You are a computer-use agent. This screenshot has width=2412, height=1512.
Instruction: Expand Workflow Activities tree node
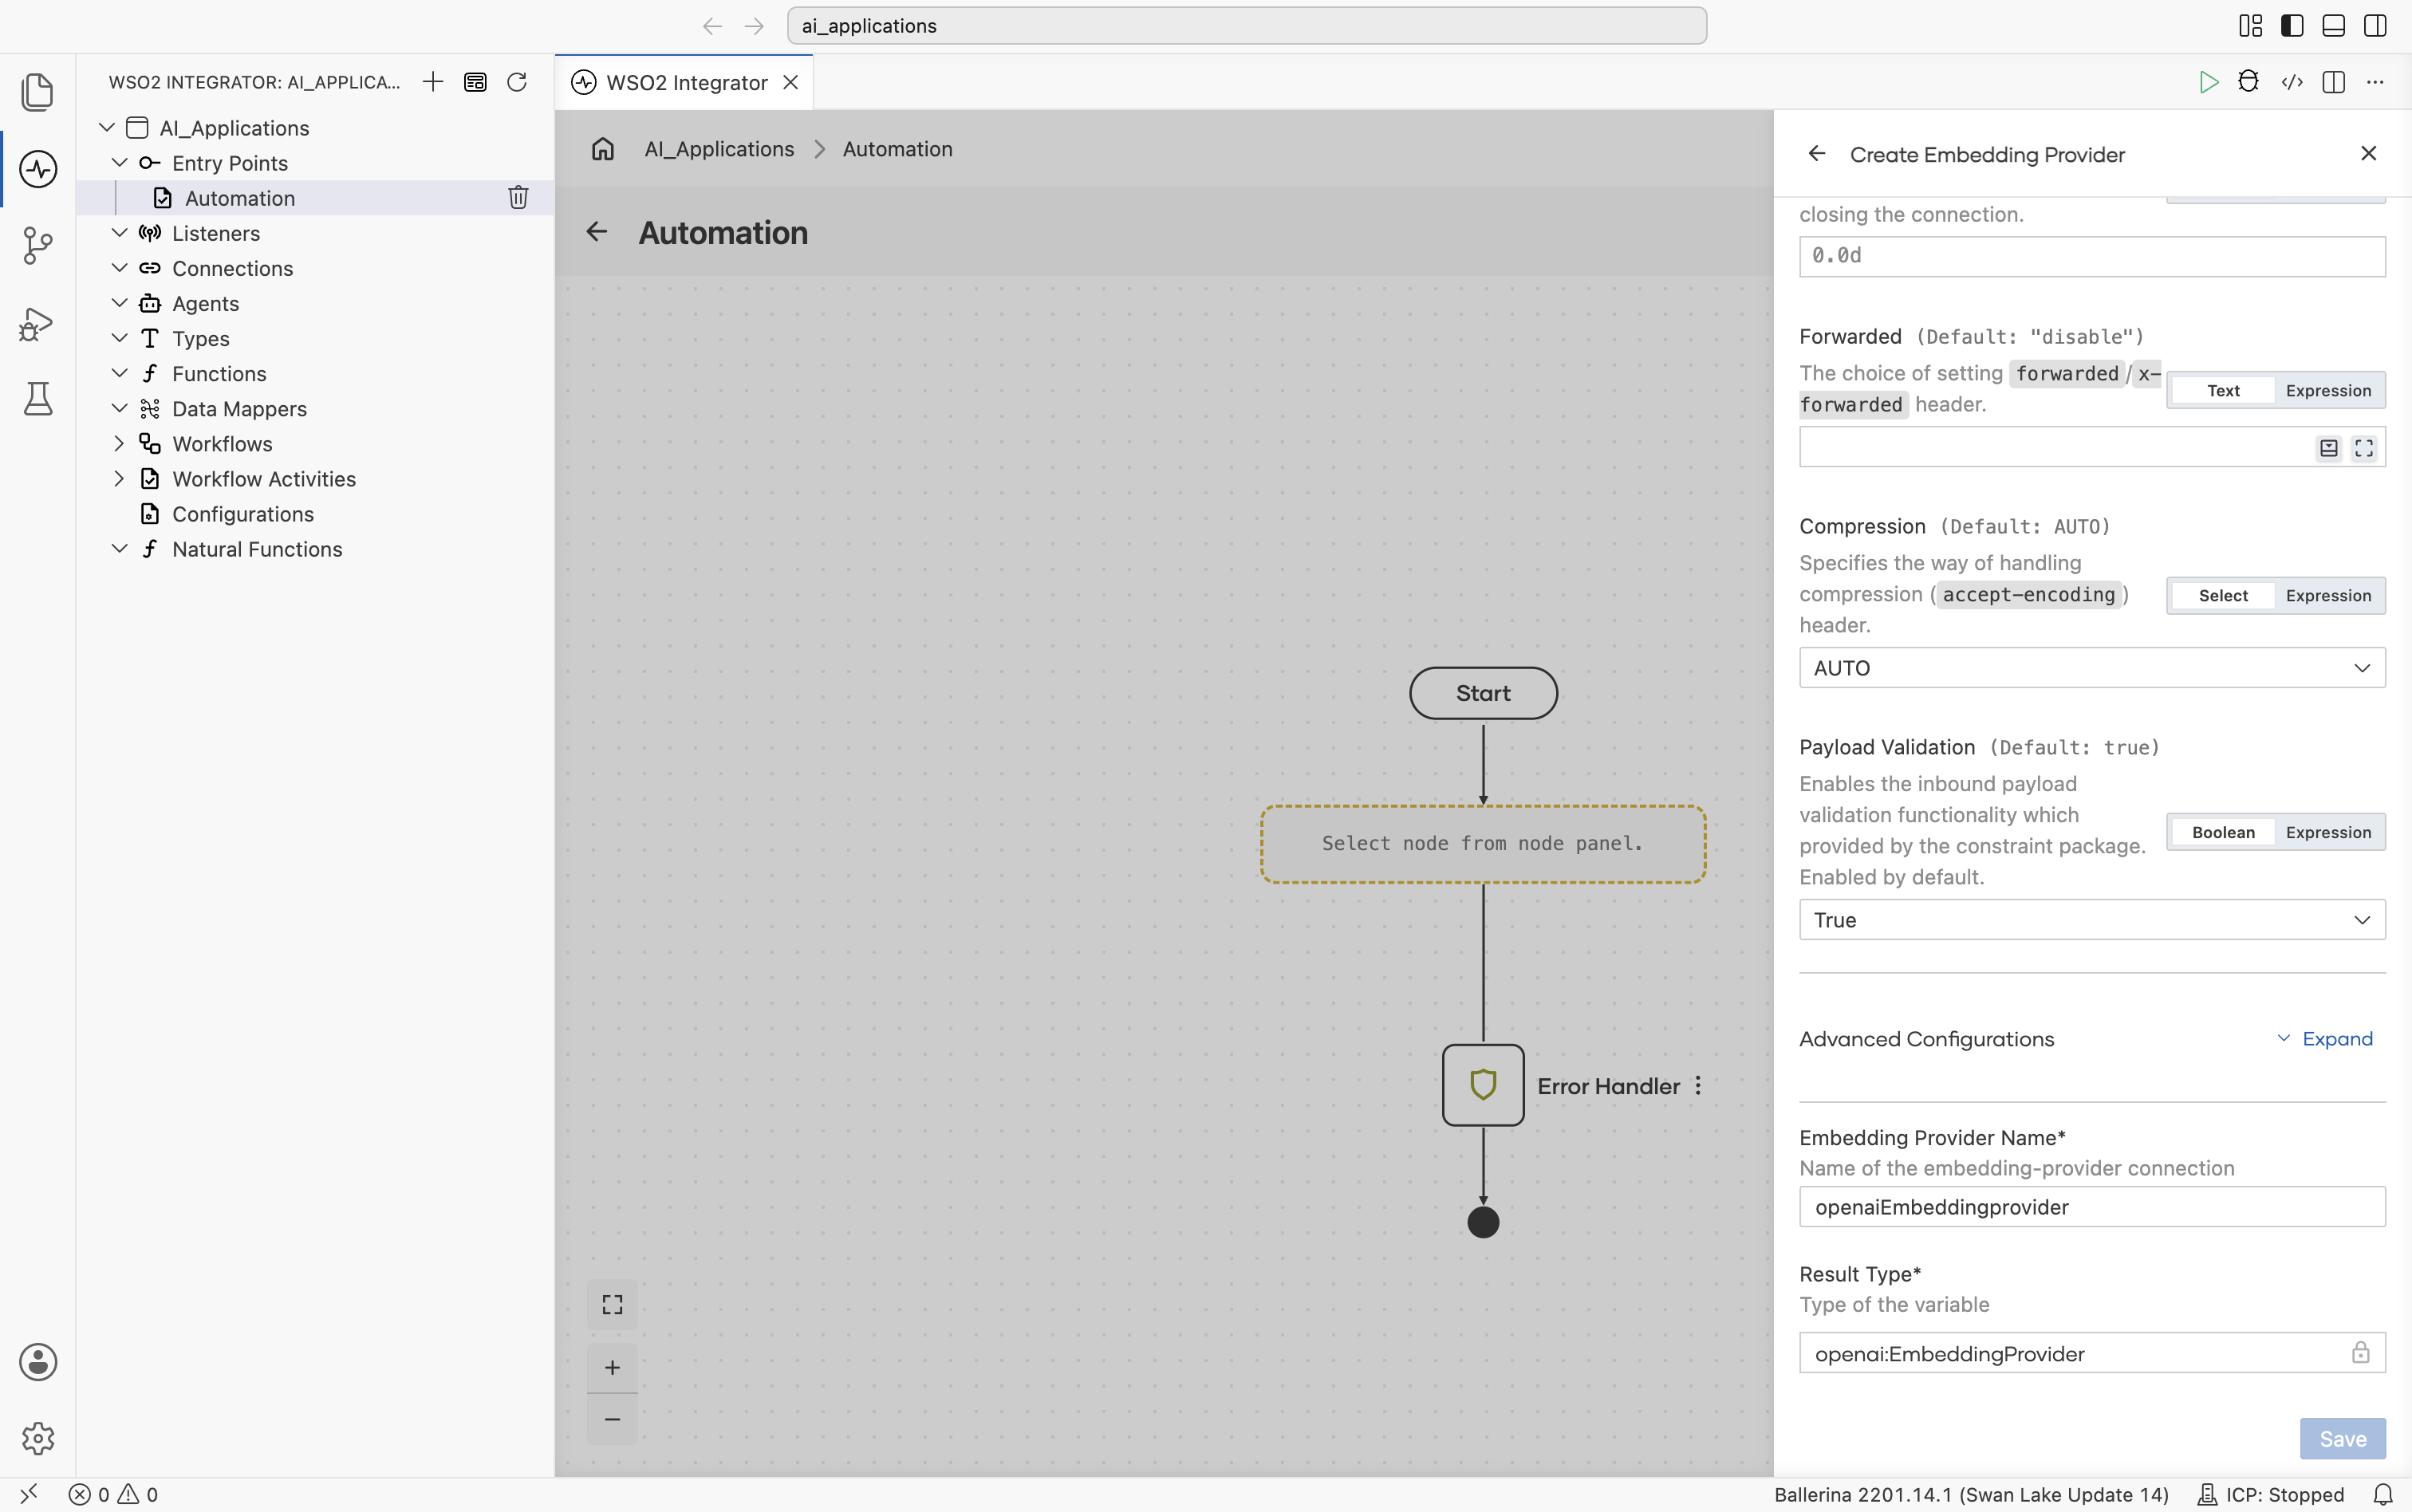tap(119, 479)
